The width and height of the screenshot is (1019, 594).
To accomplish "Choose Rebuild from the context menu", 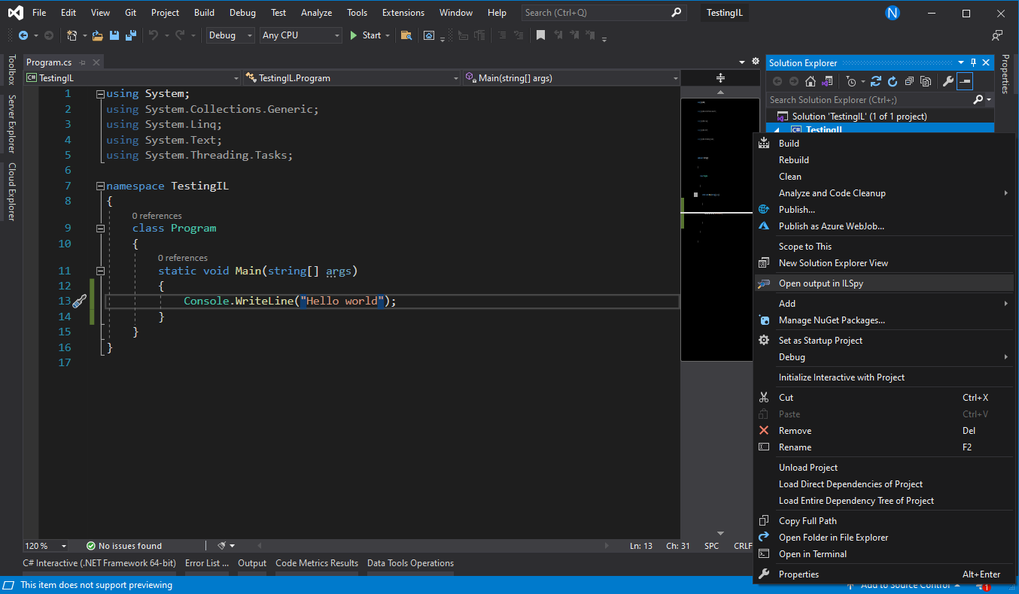I will [884, 160].
